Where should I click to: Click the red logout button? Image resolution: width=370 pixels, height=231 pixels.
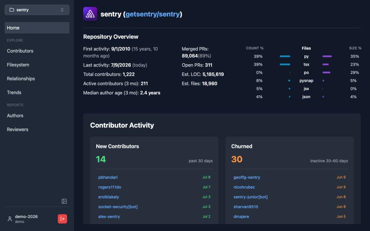click(x=62, y=219)
